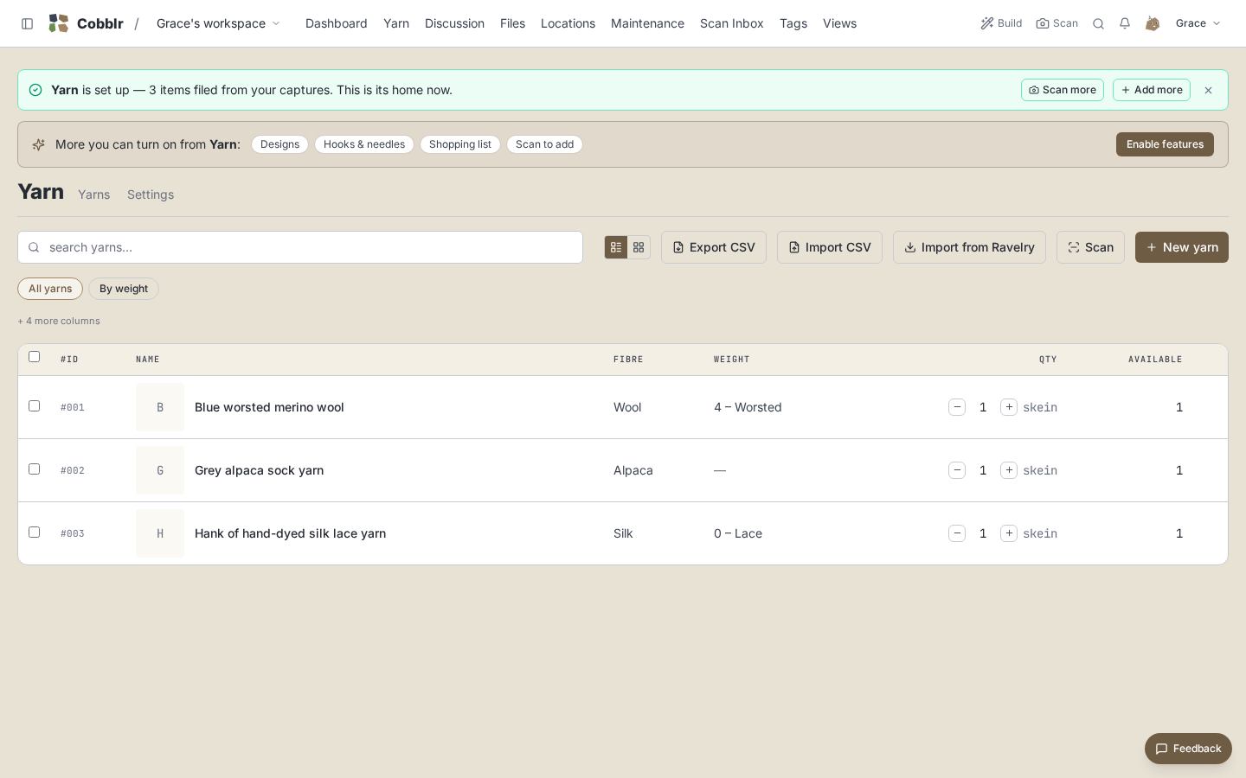Expand the 4 more columns link

[59, 321]
